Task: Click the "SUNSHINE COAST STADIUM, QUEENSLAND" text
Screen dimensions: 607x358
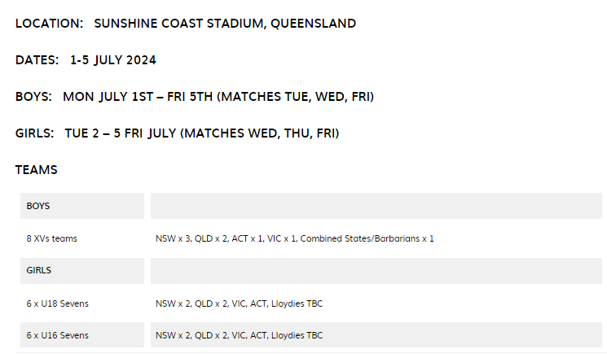Action: click(x=225, y=24)
